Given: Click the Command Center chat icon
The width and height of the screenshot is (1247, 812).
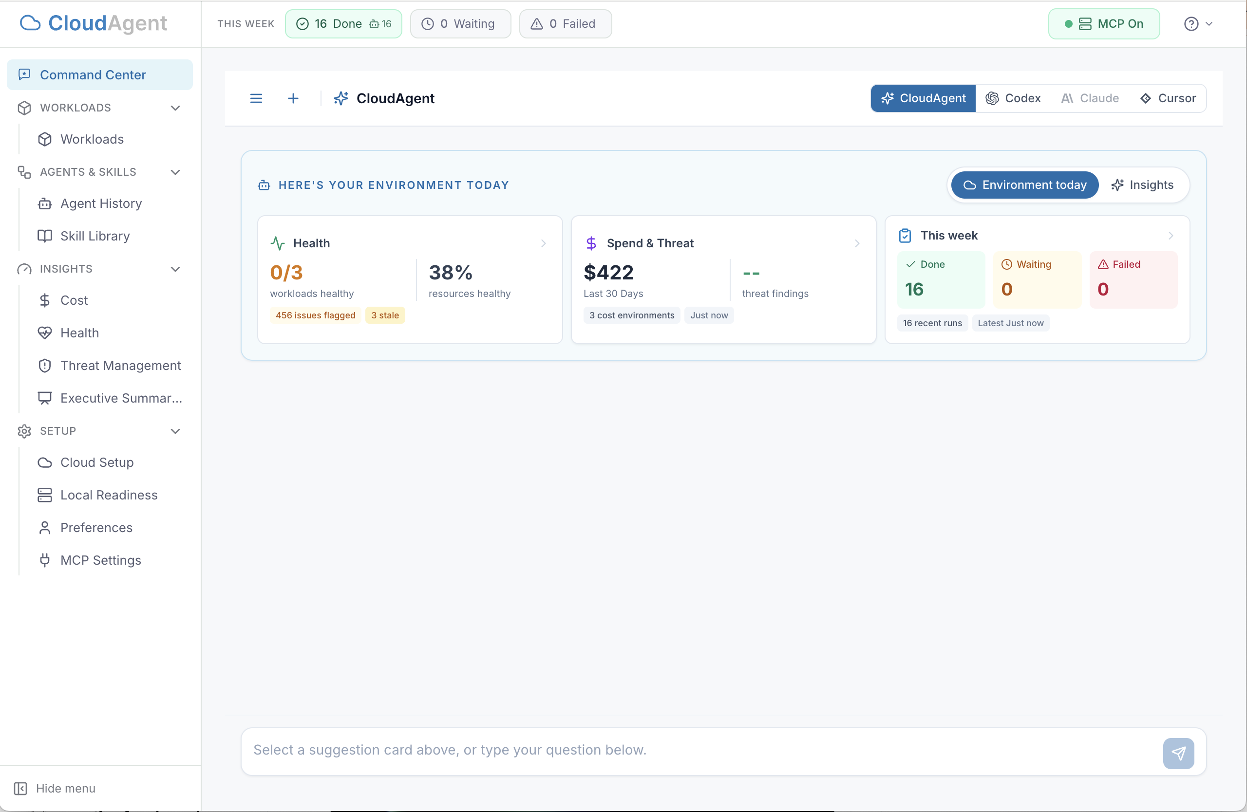Looking at the screenshot, I should tap(24, 74).
